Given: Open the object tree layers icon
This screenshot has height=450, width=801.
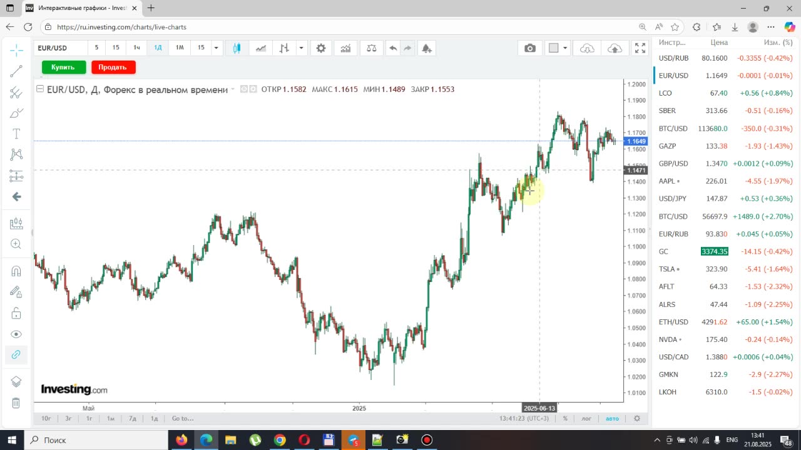Looking at the screenshot, I should [x=16, y=381].
